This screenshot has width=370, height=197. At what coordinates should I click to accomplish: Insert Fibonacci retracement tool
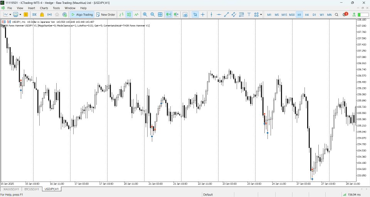[x=241, y=14]
